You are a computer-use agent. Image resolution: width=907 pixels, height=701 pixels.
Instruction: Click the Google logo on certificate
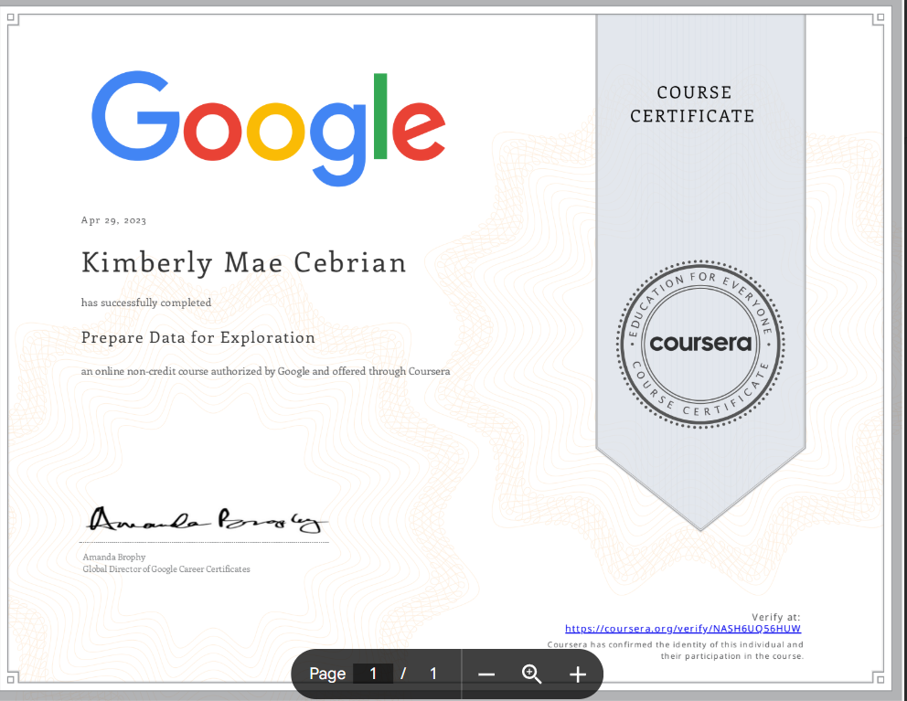[x=269, y=128]
